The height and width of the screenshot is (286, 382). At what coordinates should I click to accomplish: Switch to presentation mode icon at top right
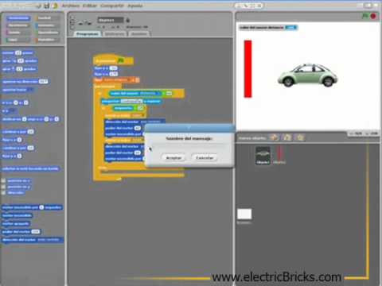(x=376, y=6)
